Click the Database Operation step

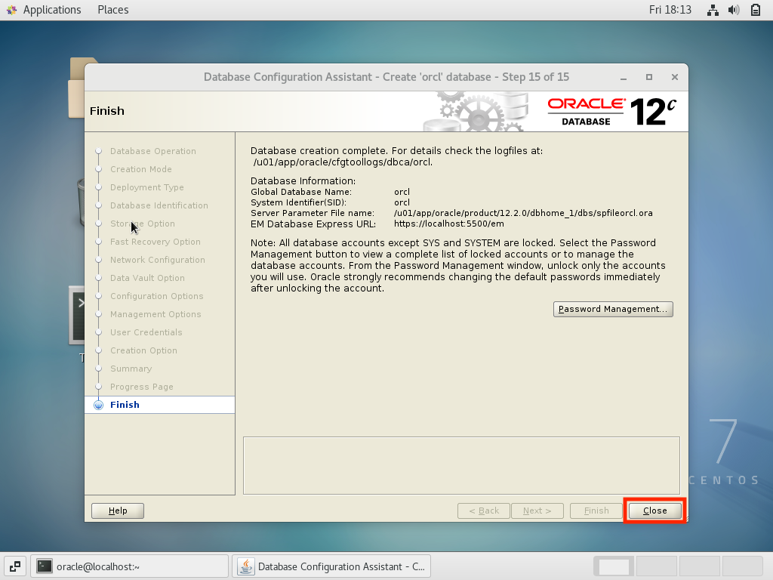click(x=152, y=151)
